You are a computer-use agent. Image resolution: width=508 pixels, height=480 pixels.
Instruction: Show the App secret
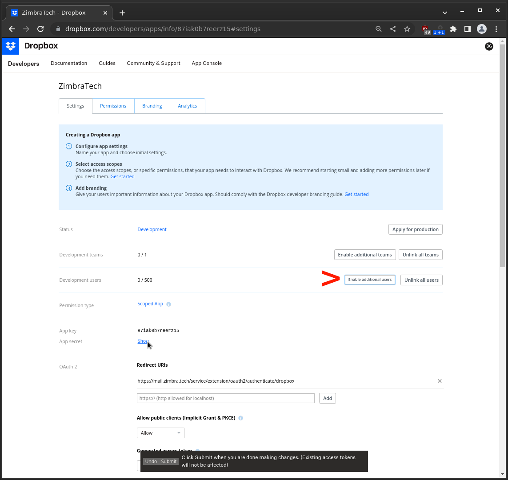tap(143, 341)
